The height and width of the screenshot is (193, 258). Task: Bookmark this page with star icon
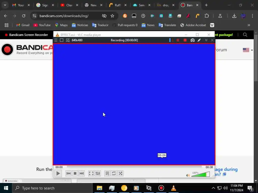pos(112,16)
